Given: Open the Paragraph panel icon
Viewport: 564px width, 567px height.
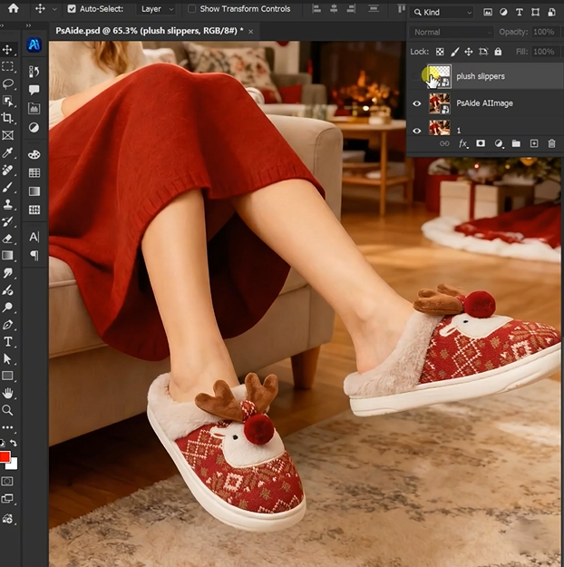Looking at the screenshot, I should tap(34, 256).
